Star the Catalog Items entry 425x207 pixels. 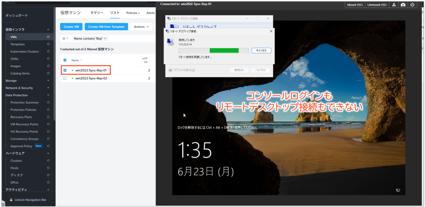[48, 73]
